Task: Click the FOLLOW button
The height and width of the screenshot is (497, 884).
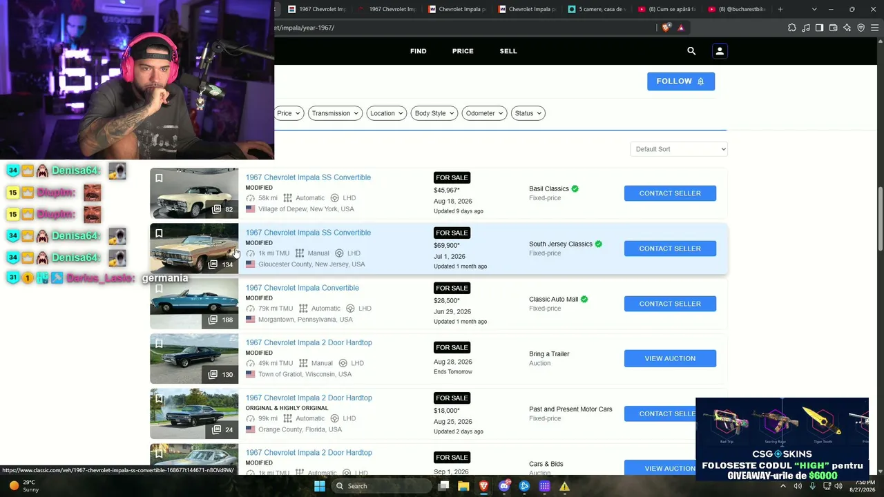Action: coord(681,81)
